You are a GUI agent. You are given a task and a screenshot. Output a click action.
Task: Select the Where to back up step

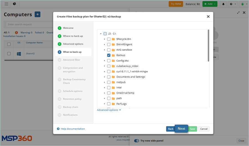pyautogui.click(x=73, y=36)
